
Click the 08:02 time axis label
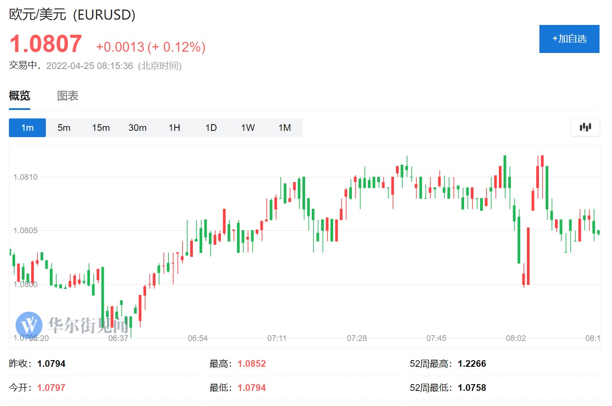[516, 338]
